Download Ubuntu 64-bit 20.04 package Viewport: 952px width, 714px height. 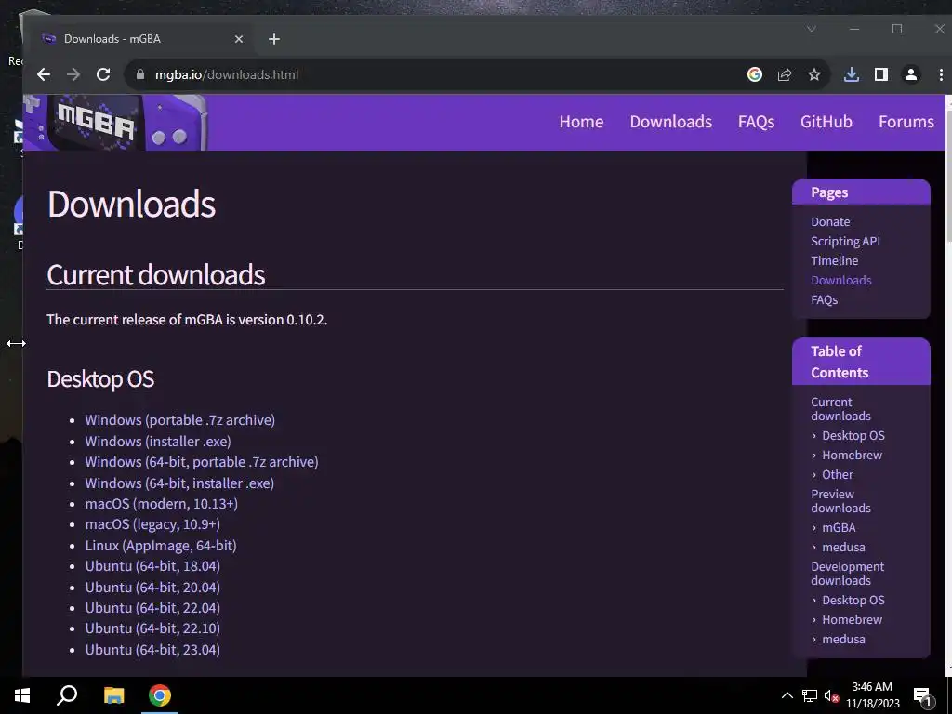point(152,588)
